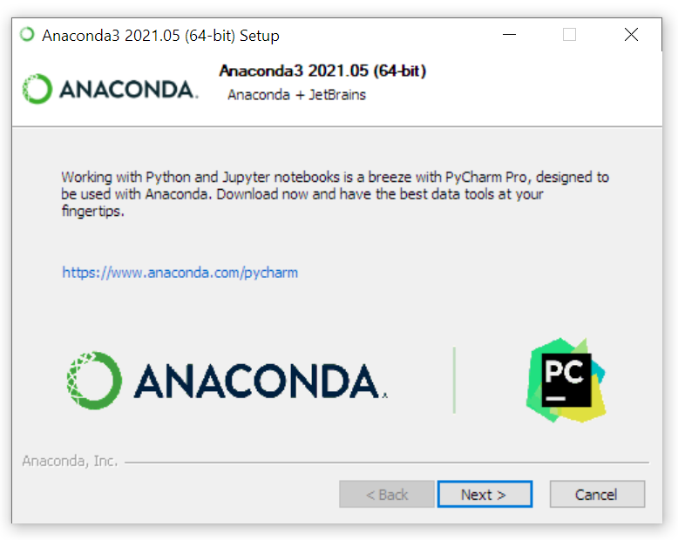Click the bold 'Anaconda3 2021.05 (64-bit)' heading
The width and height of the screenshot is (678, 540).
[322, 71]
